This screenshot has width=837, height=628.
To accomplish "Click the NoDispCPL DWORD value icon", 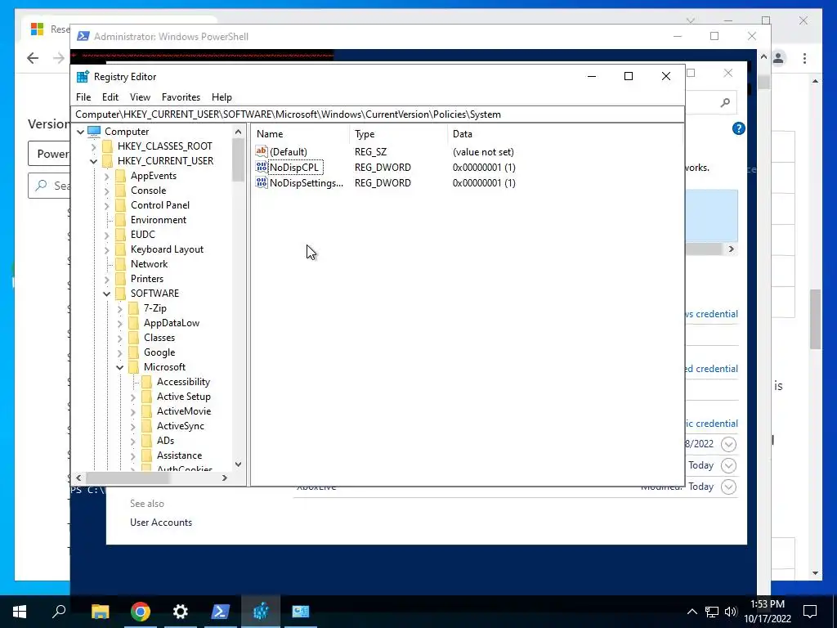I will (x=261, y=167).
